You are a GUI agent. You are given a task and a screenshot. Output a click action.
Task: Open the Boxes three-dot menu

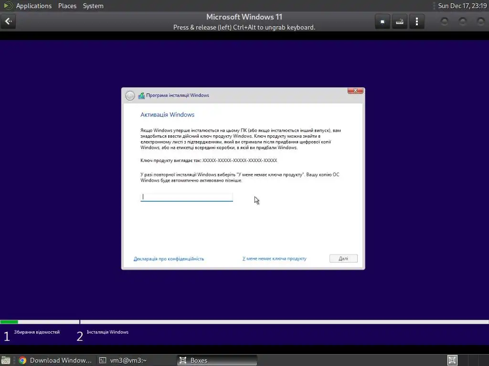point(416,22)
